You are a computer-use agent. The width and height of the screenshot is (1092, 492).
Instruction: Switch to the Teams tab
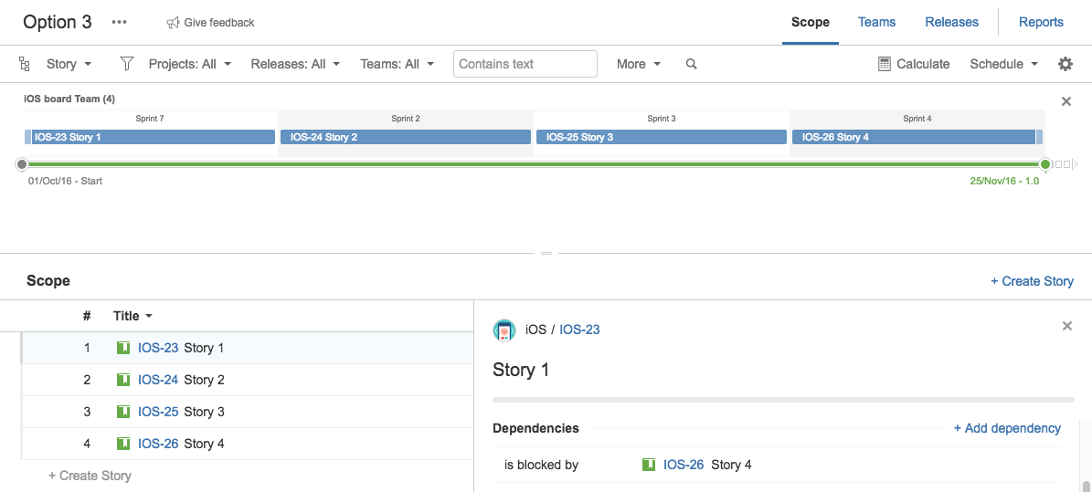877,22
